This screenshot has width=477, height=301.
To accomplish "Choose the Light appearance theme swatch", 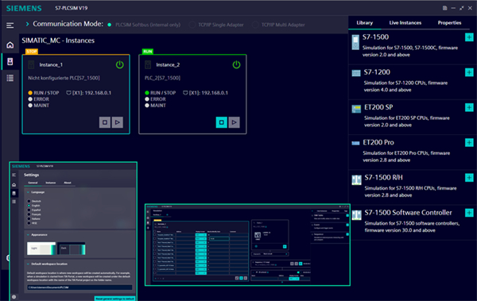I will [x=41, y=249].
